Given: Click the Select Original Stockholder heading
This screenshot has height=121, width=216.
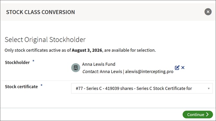Looking at the screenshot, I should 45,40.
